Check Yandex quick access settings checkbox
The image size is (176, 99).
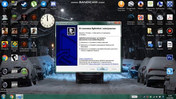point(80,49)
